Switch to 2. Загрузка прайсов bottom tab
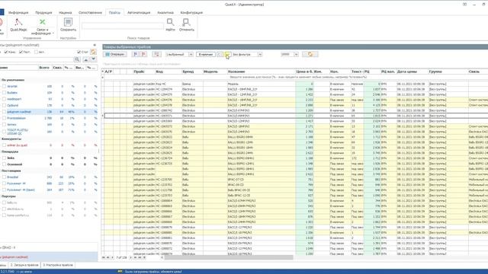The image size is (488, 274). click(24, 265)
